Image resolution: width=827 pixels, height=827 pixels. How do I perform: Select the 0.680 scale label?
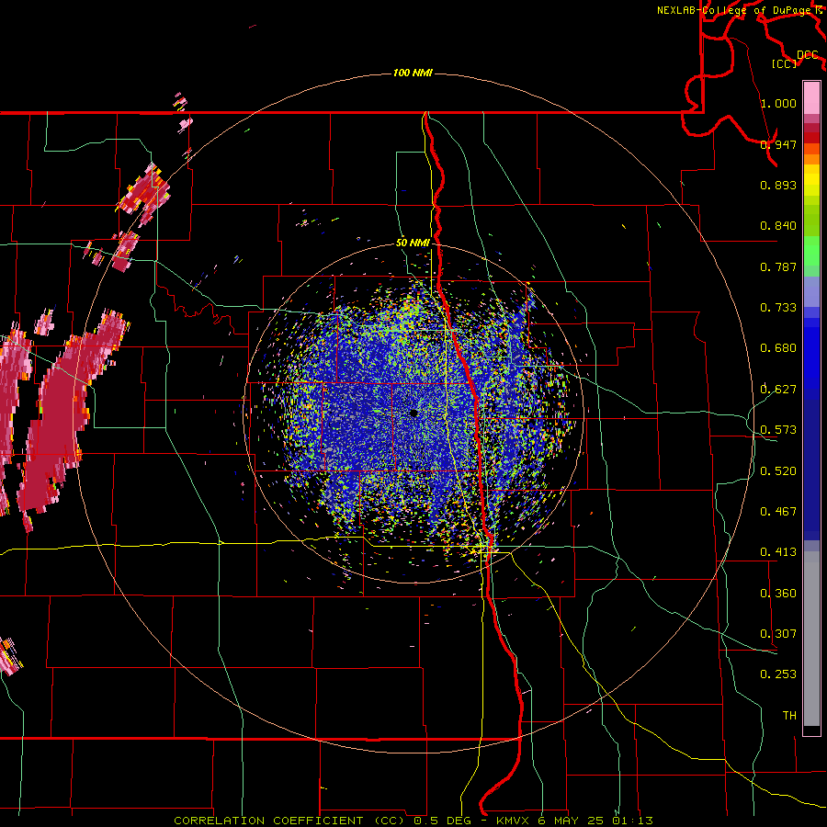778,348
